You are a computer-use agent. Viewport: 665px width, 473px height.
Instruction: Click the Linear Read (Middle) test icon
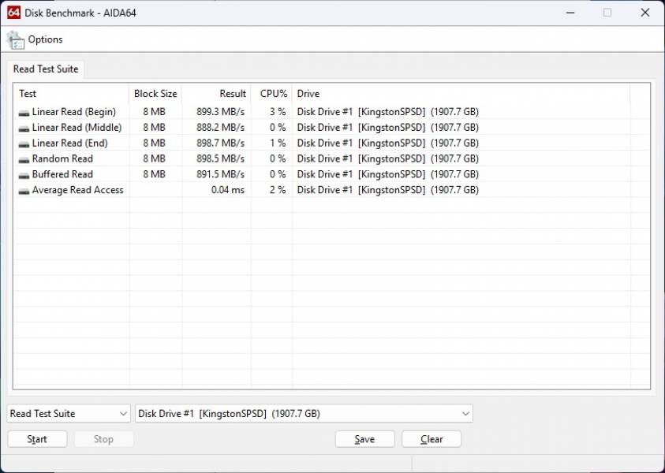(24, 127)
